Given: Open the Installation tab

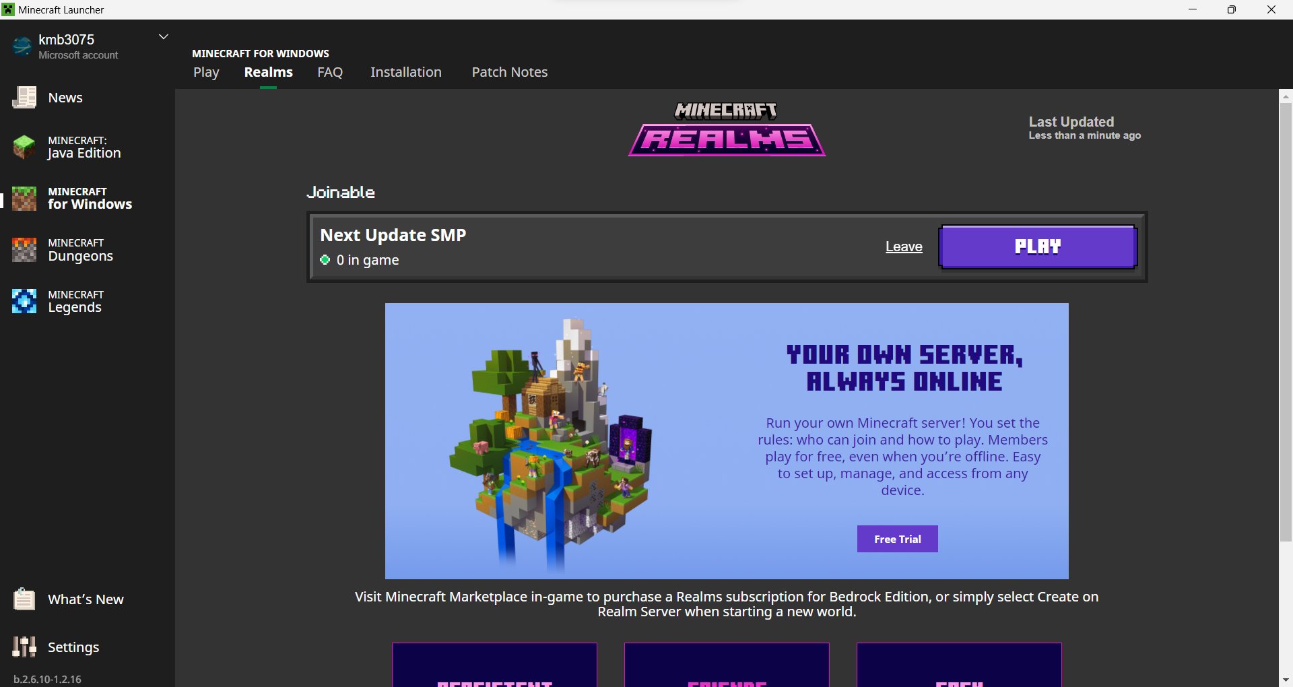Looking at the screenshot, I should pyautogui.click(x=406, y=72).
